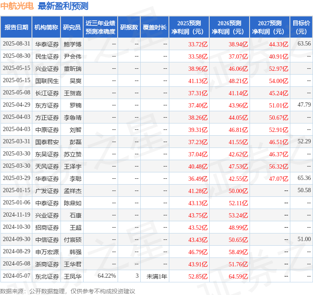Screen dimensions: 313x295
Task: Click the 最新盈利预测 heading text
Action: point(63,6)
